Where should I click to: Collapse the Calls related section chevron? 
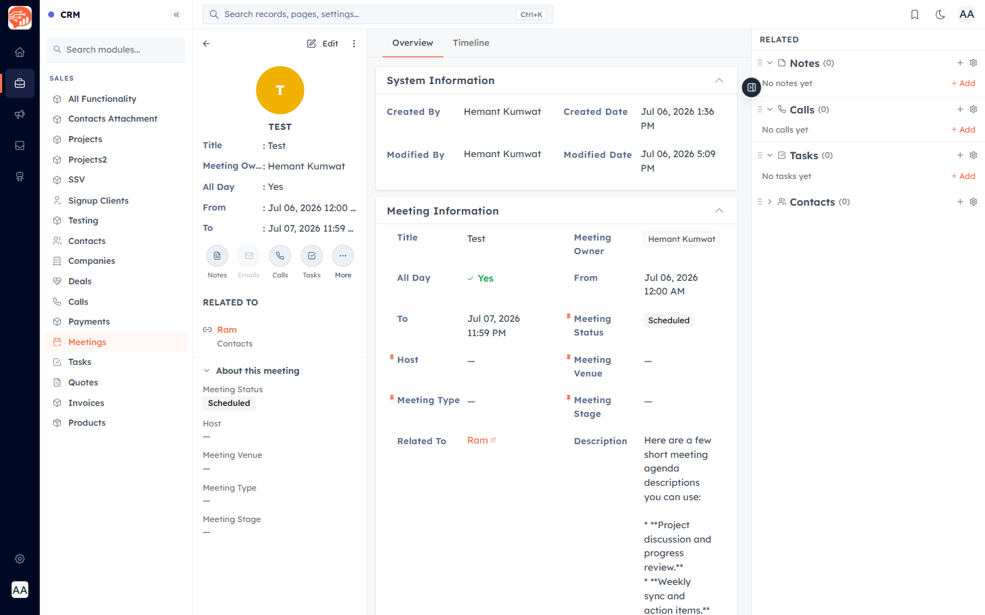point(770,109)
